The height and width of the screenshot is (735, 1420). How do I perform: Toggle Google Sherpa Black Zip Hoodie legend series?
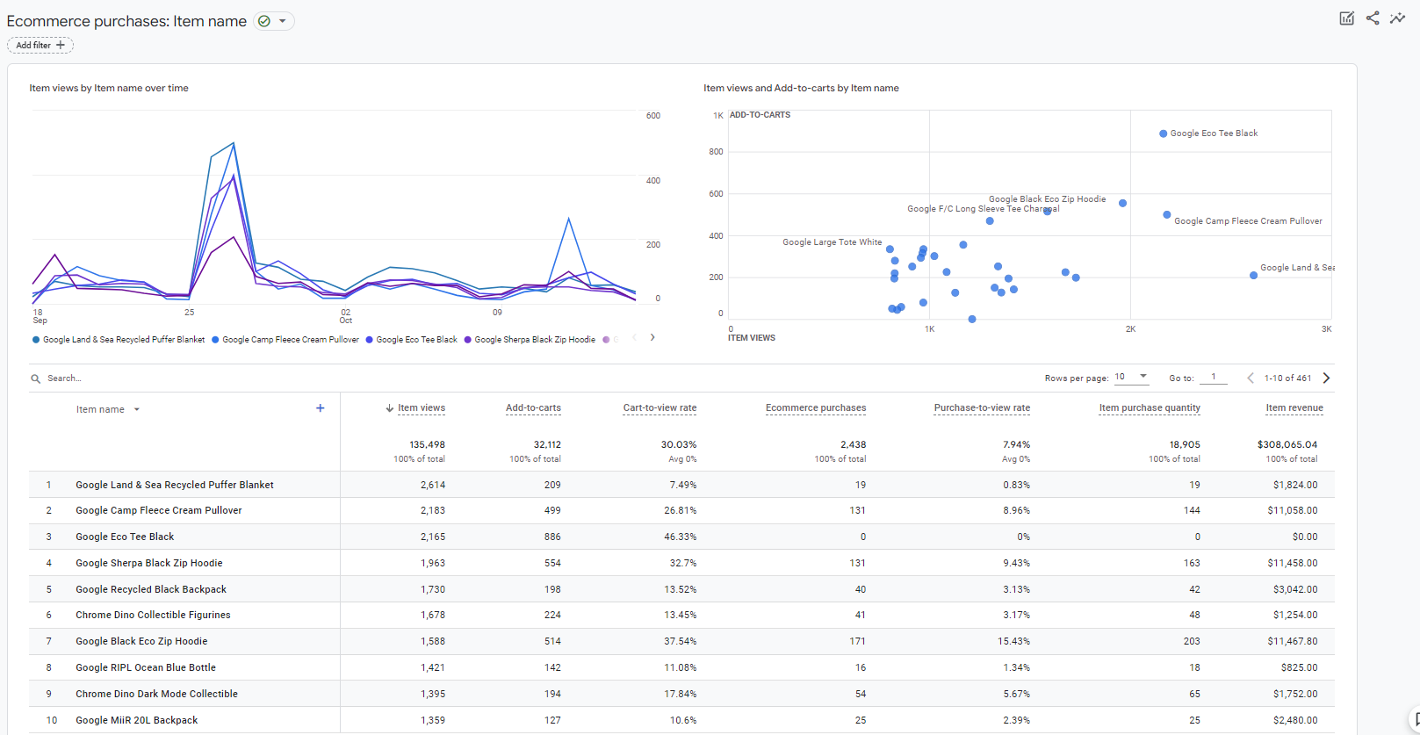(530, 340)
